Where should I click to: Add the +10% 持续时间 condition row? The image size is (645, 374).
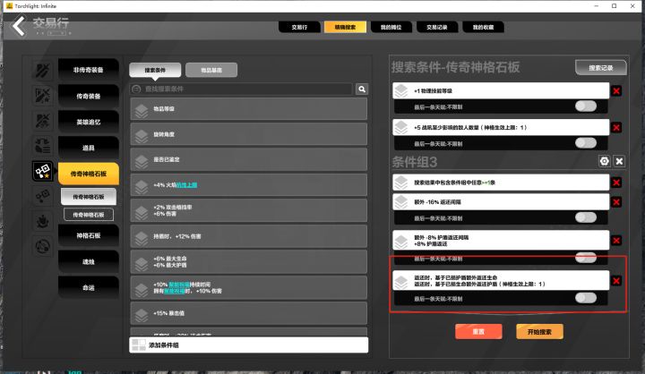pos(248,287)
